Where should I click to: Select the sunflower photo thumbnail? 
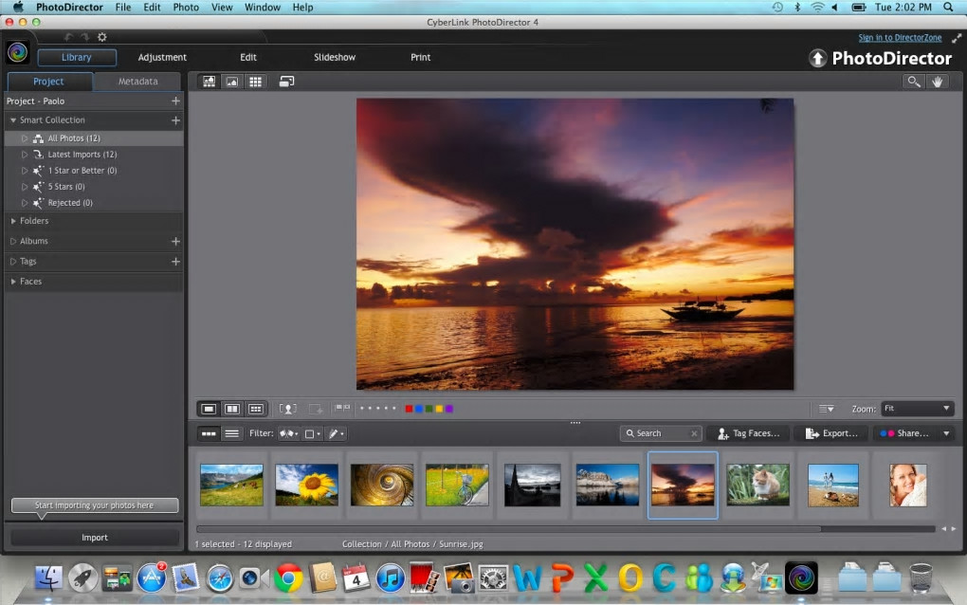(x=306, y=485)
